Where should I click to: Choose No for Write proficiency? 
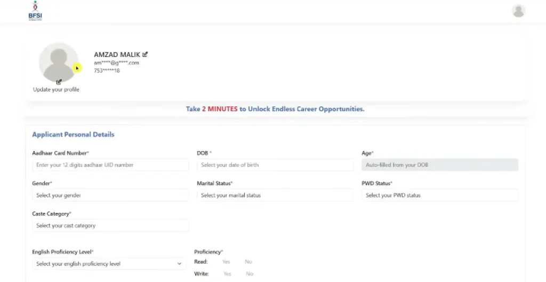[249, 274]
